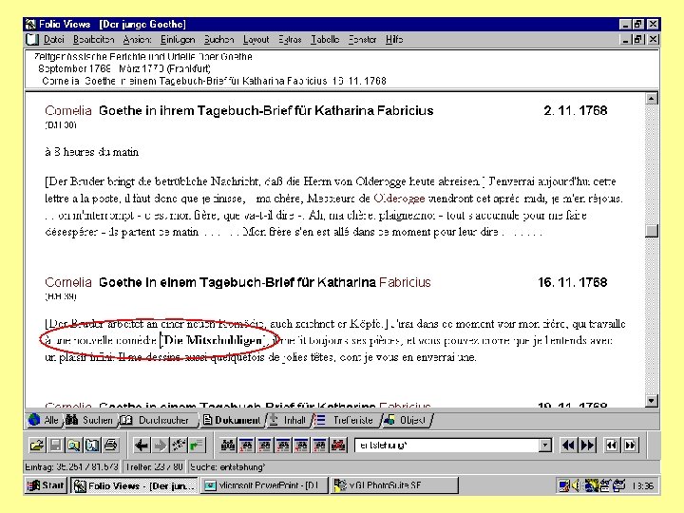Click the Cornelia link in the 2. 11. 1768 heading
Viewport: 684px width, 513px height.
coord(68,110)
